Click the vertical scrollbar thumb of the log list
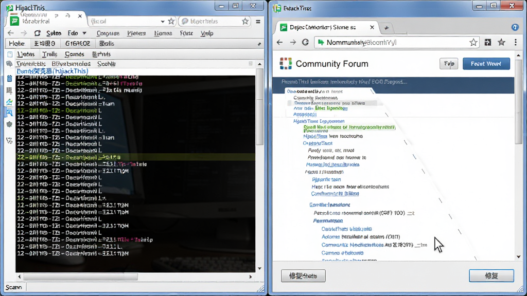Viewport: 527px width, 296px height. pos(259,107)
